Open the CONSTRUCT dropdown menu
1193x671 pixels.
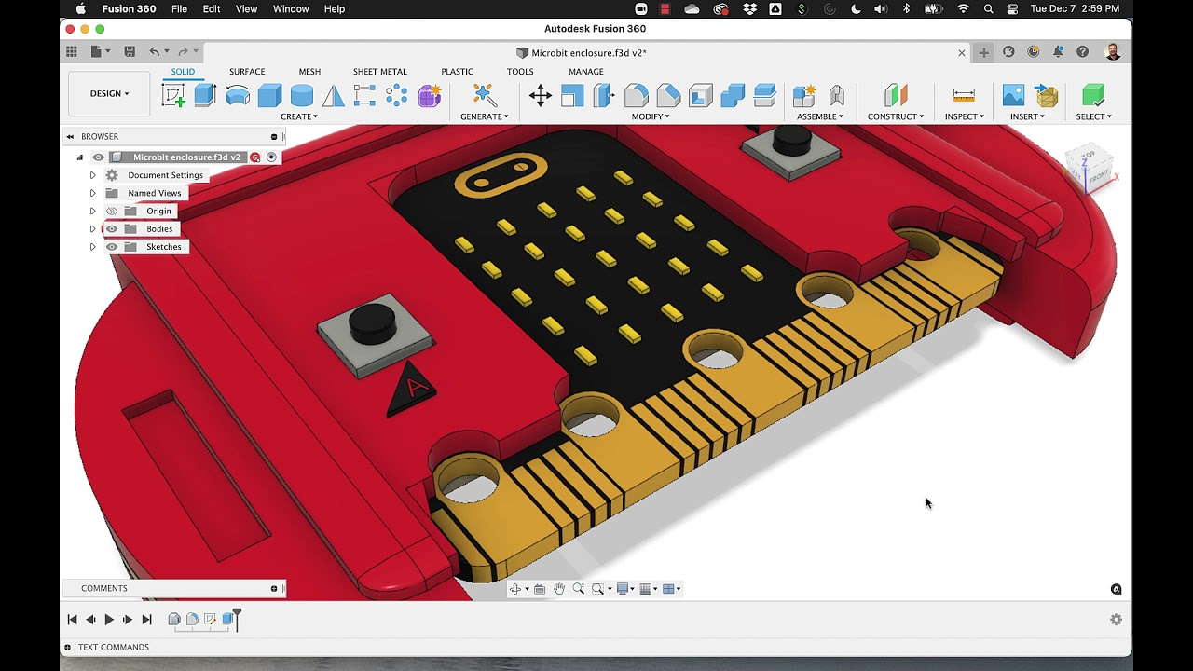(x=896, y=116)
